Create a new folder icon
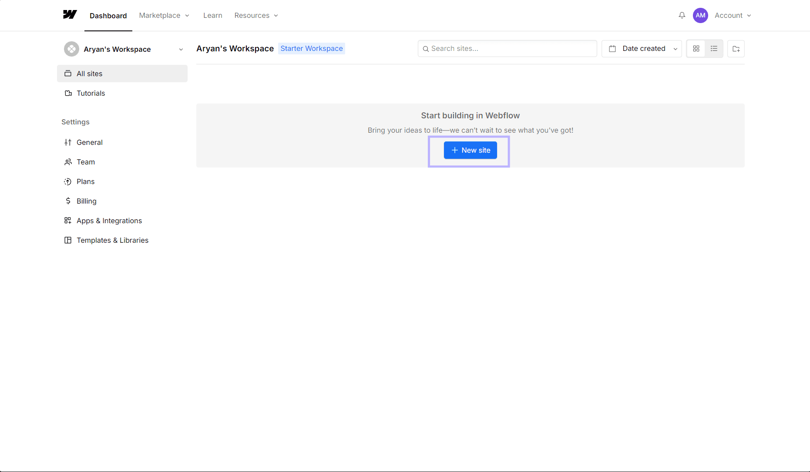The height and width of the screenshot is (472, 810). click(736, 49)
